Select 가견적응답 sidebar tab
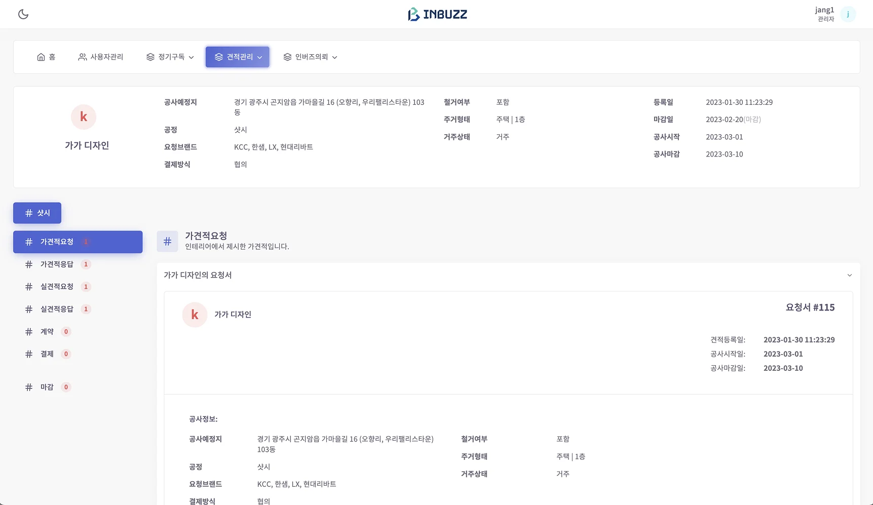 coord(78,264)
